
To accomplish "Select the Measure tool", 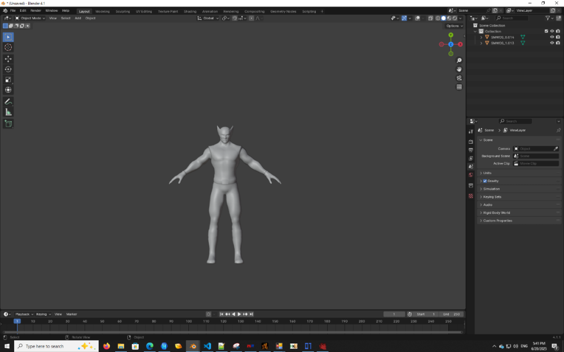I will (8, 112).
